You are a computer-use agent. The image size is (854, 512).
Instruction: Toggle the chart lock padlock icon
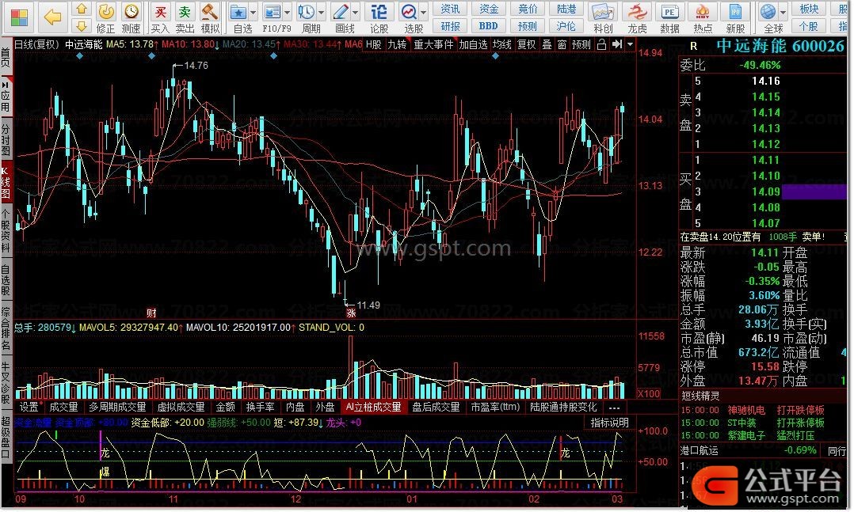click(602, 44)
